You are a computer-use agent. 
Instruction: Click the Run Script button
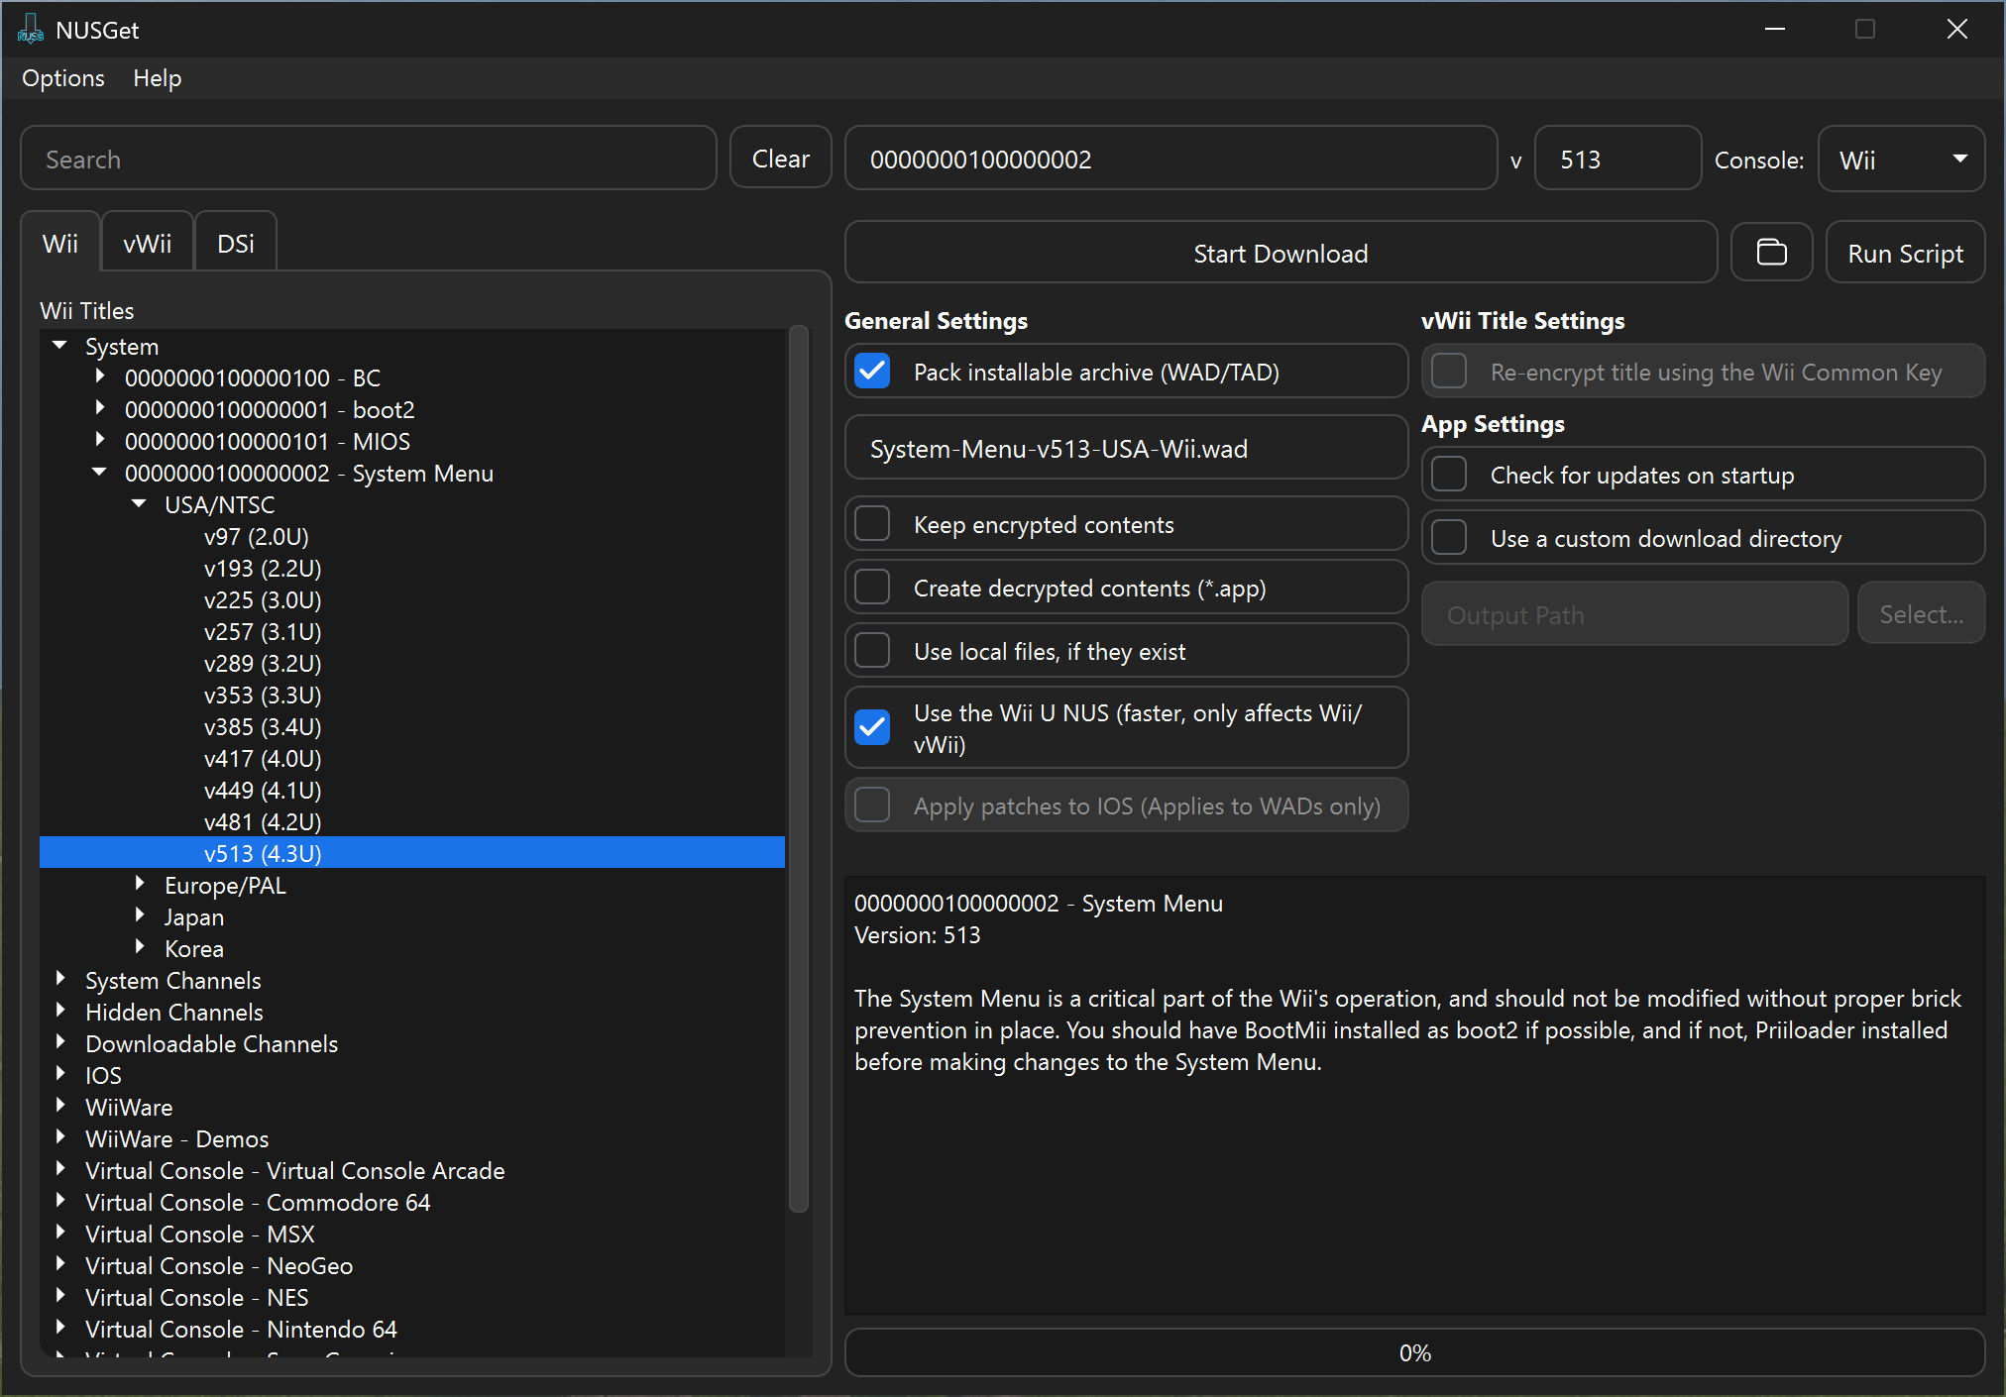(x=1904, y=254)
